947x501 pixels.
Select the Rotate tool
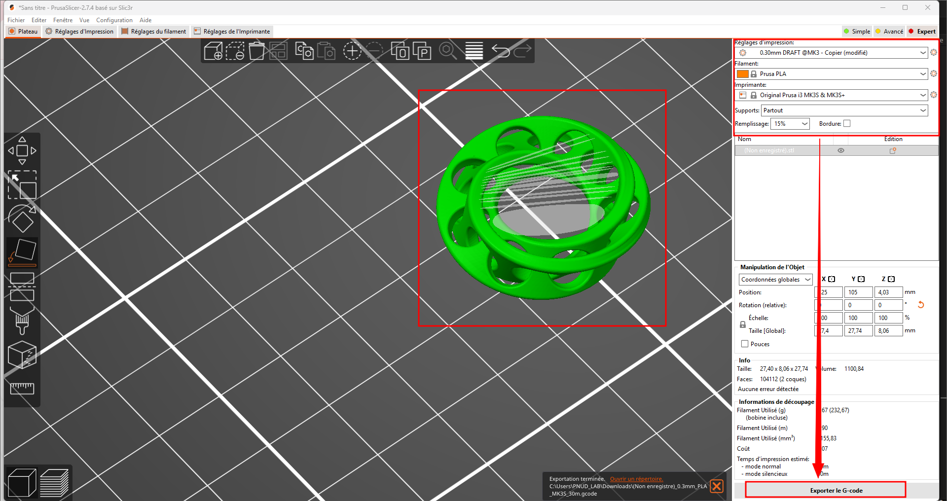pos(22,218)
